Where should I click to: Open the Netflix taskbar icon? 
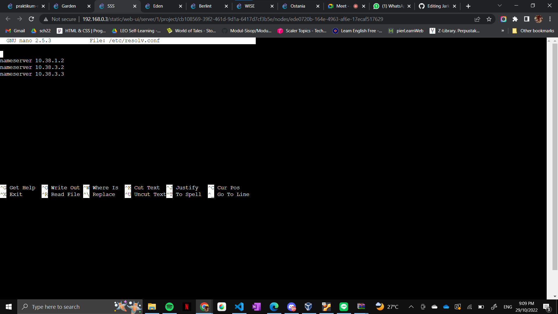click(x=187, y=307)
